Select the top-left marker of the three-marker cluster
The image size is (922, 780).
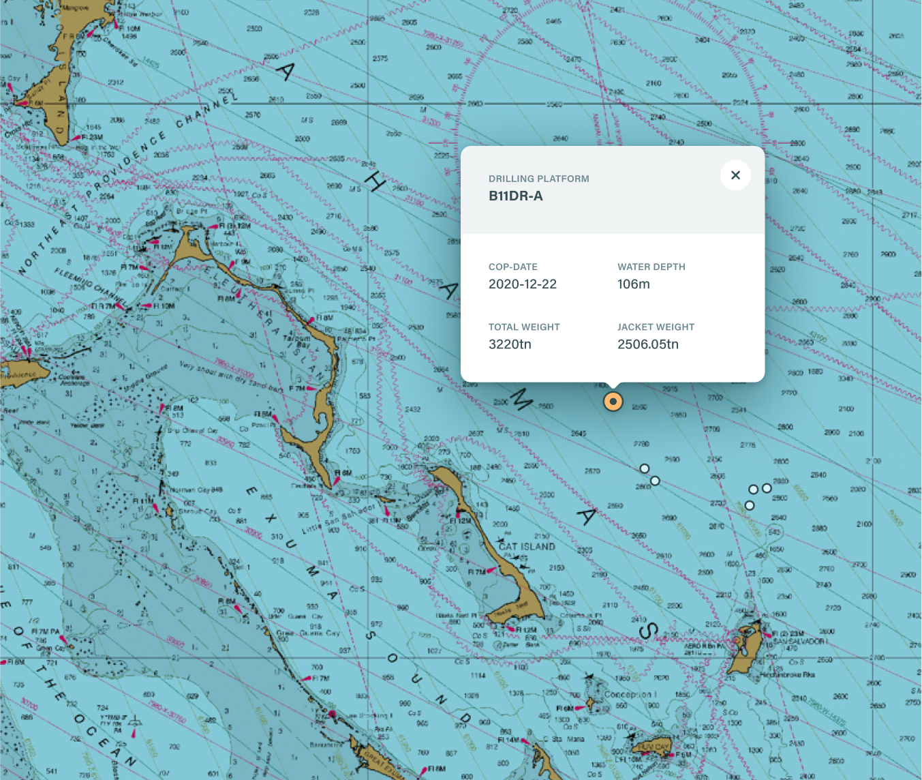tap(753, 490)
